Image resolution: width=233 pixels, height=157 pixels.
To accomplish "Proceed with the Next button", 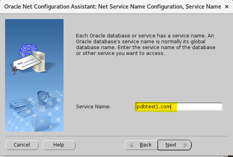I will [x=175, y=145].
